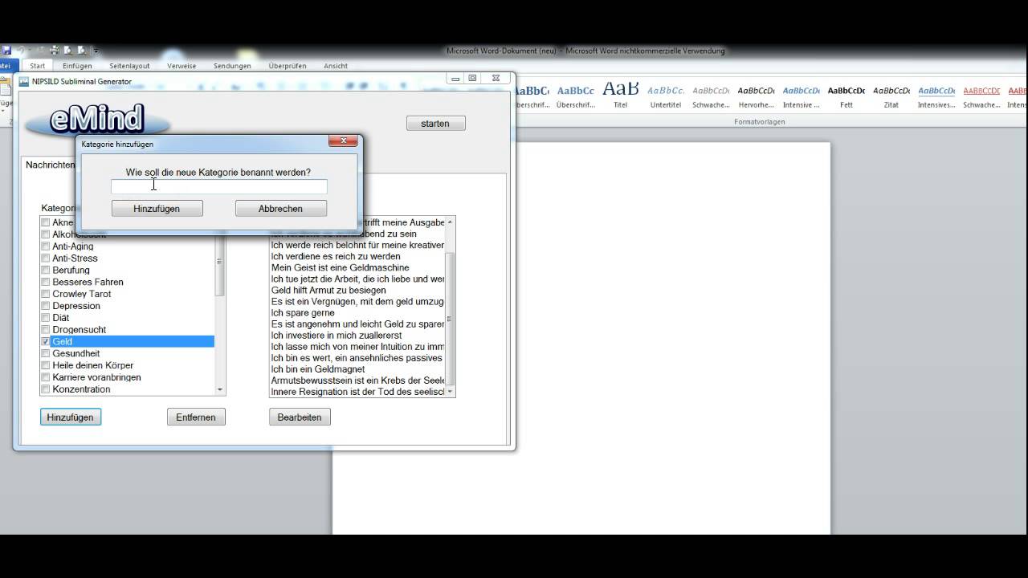The image size is (1028, 578).
Task: Click the Save icon in Word's quick access toolbar
Action: (x=6, y=51)
